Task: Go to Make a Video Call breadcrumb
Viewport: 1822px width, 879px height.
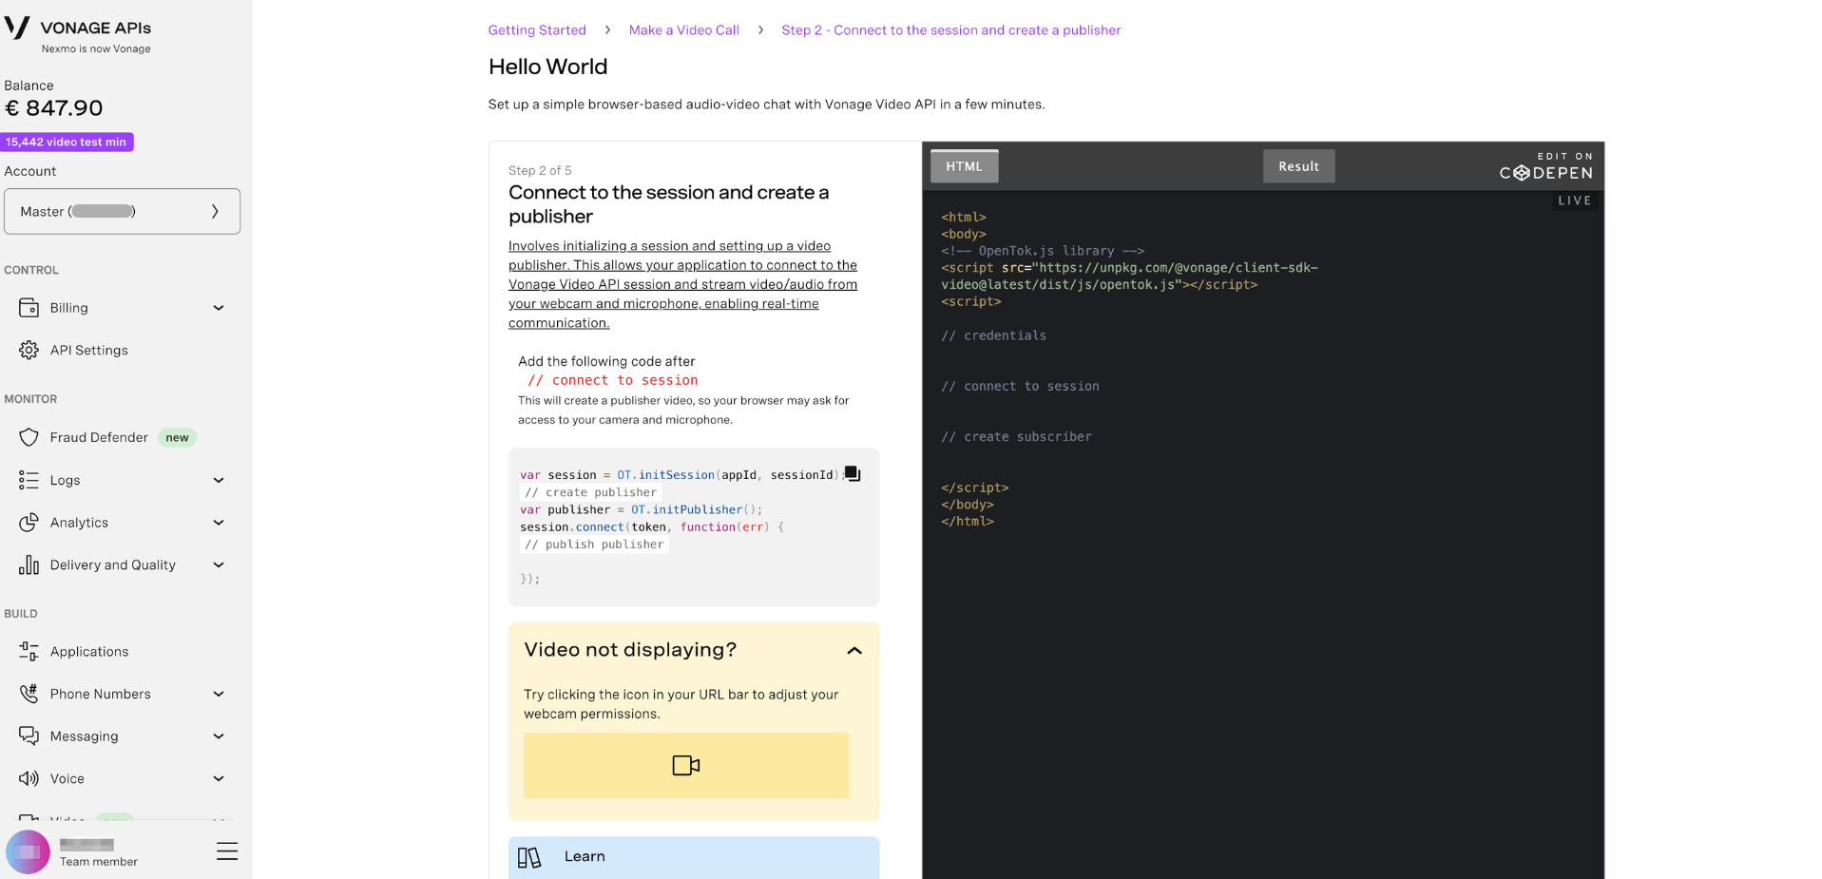Action: pos(683,30)
